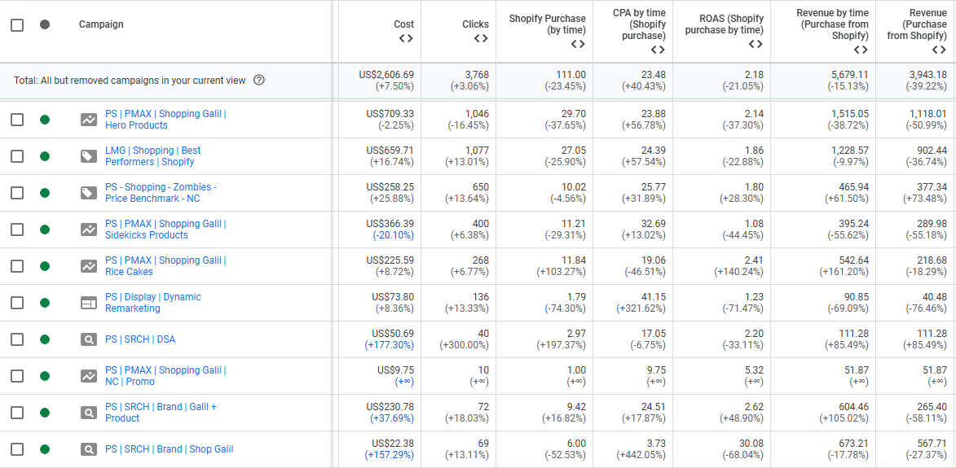
Task: Click green status dot for Sidekicks Products
Action: click(x=45, y=230)
